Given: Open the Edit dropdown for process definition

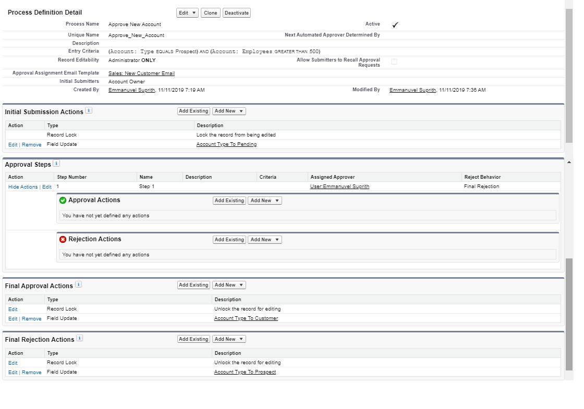Looking at the screenshot, I should point(187,13).
